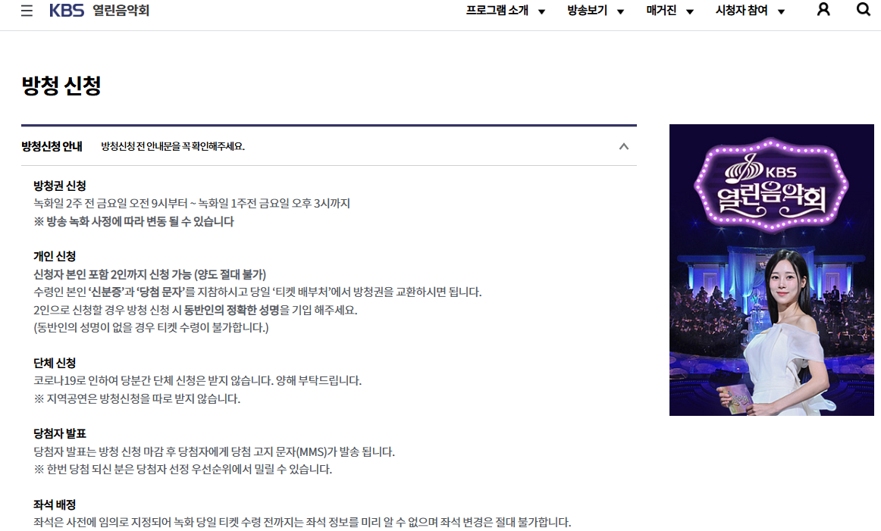Click the 좌석 배정 heading
881x531 pixels.
tap(55, 505)
